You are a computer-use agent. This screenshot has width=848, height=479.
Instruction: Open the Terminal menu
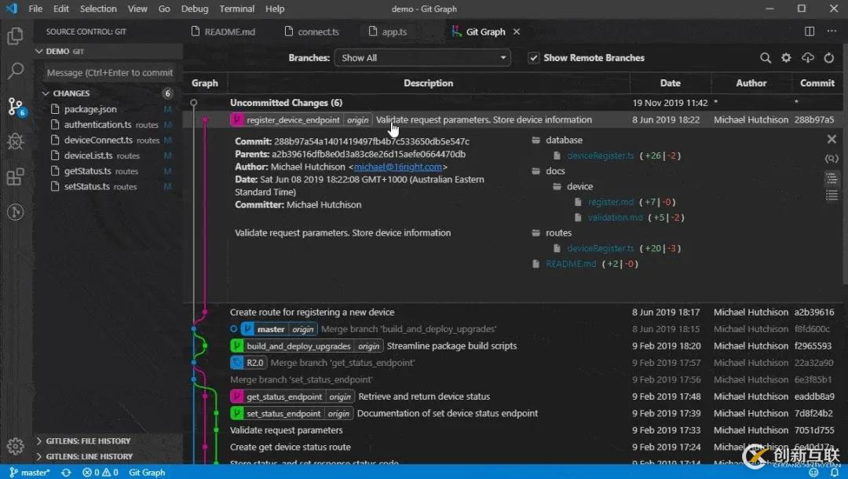point(236,9)
